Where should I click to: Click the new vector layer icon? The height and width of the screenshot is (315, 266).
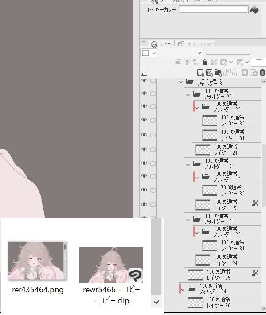(209, 73)
